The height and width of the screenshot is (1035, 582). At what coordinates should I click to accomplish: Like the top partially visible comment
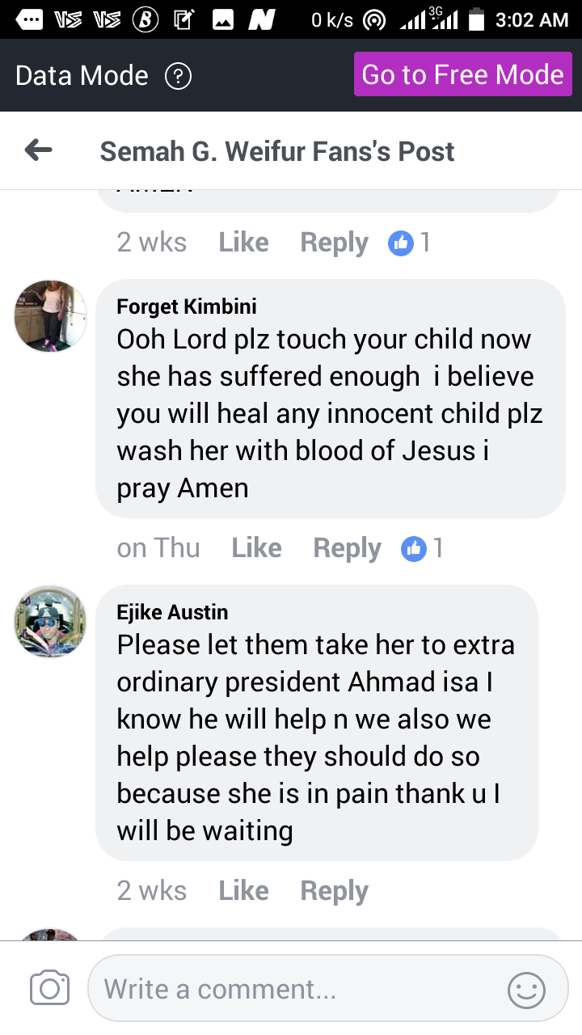click(243, 243)
